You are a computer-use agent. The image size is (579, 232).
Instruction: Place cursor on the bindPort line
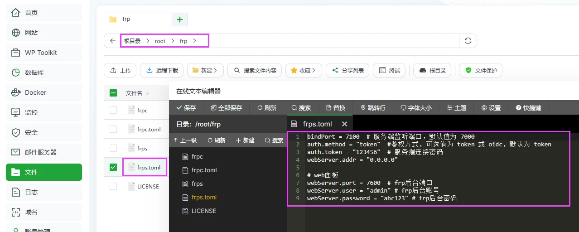pos(391,136)
